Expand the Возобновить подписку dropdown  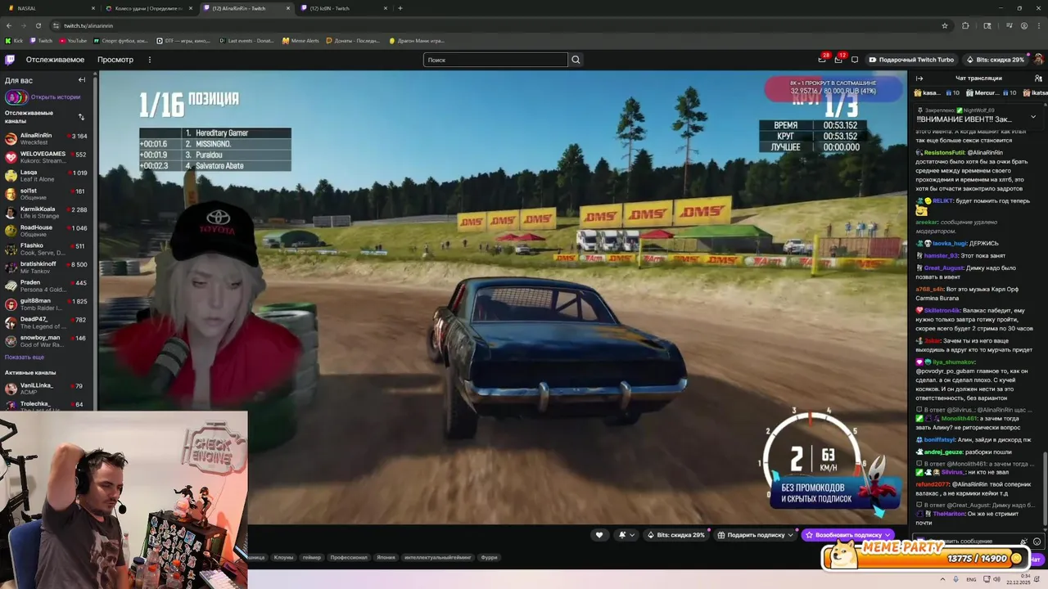[x=888, y=535]
